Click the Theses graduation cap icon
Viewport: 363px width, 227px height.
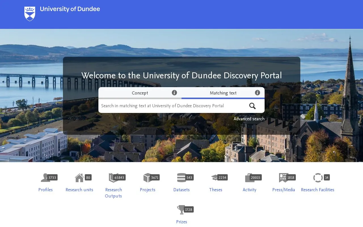[215, 178]
